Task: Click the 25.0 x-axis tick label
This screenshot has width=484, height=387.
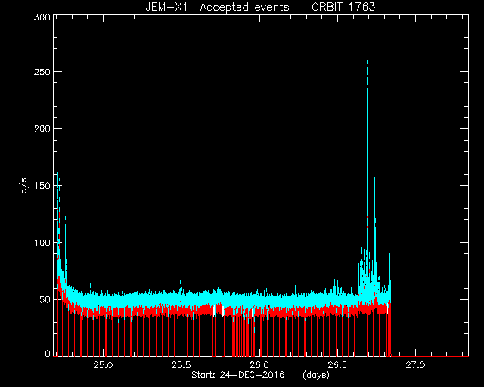Action: [x=103, y=365]
